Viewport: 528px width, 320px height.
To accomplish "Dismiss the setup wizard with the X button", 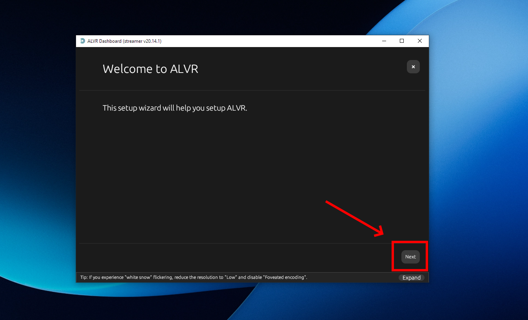I will (x=413, y=67).
